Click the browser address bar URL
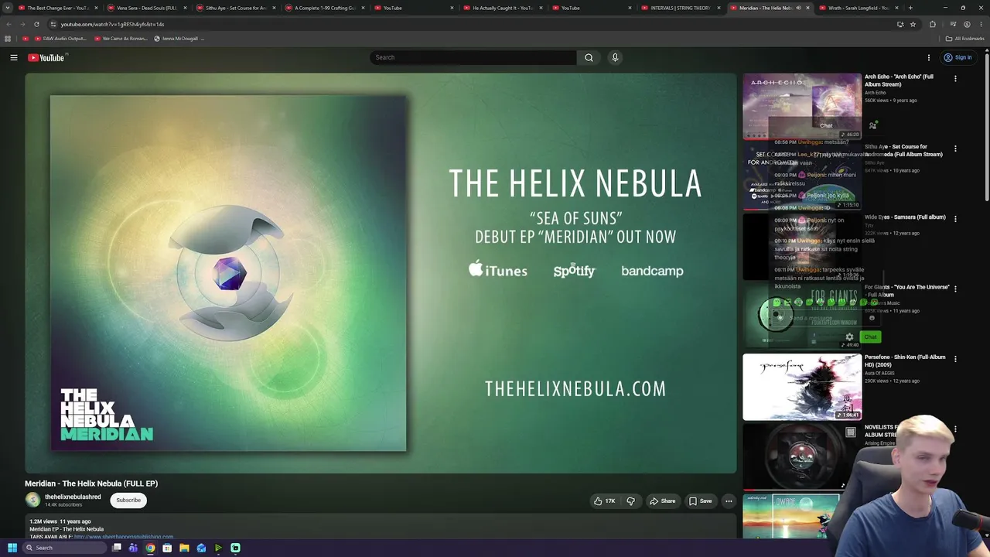 pos(113,24)
